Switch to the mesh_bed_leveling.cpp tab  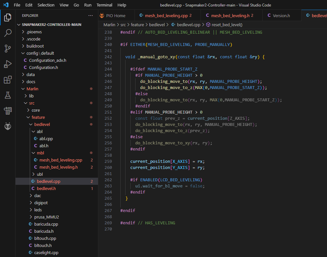[x=168, y=16]
